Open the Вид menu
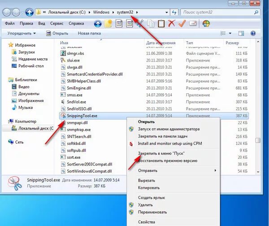The width and height of the screenshot is (269, 226). click(42, 23)
